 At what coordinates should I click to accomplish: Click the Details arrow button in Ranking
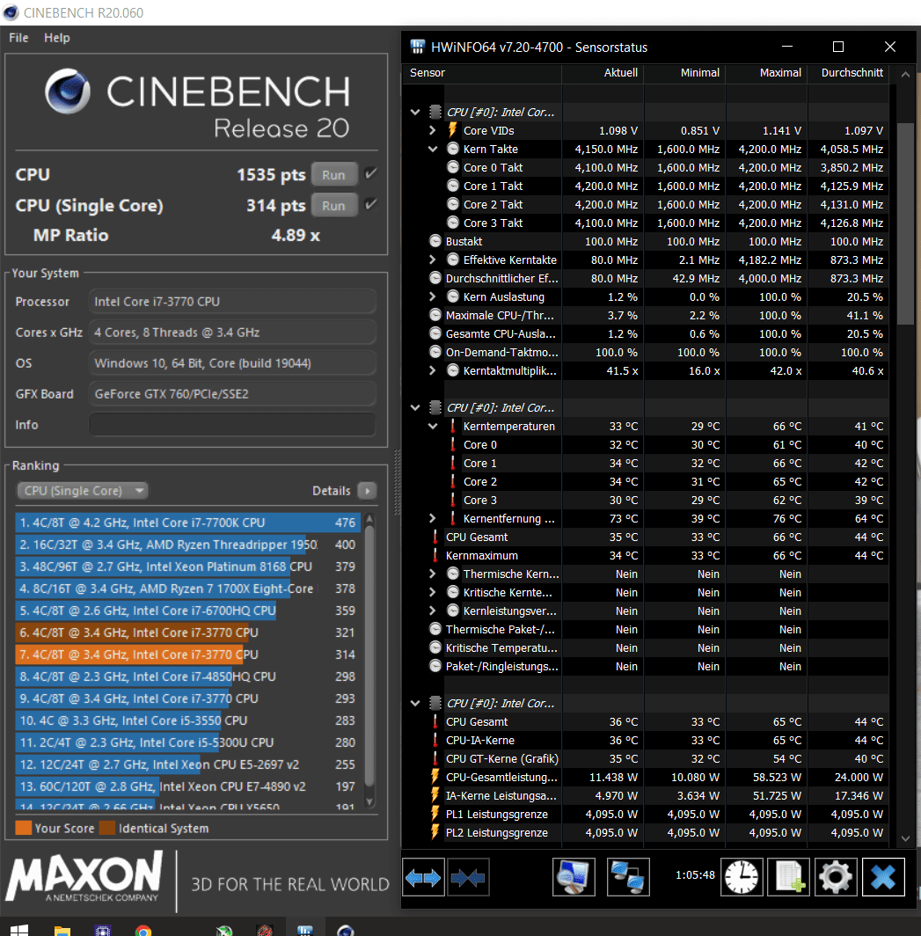367,491
